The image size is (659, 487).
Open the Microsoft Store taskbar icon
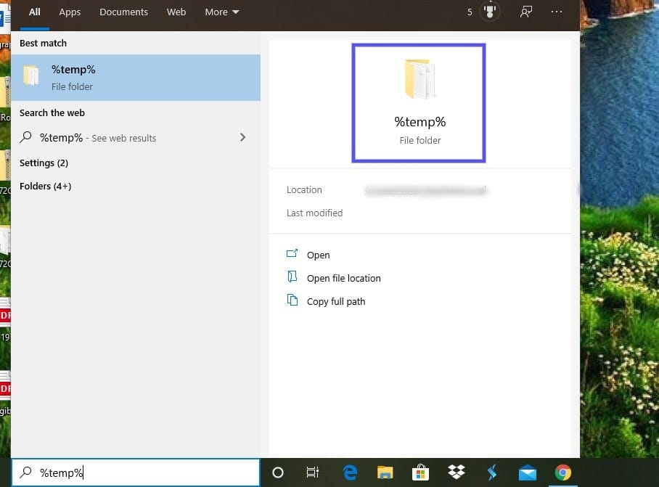pos(420,472)
